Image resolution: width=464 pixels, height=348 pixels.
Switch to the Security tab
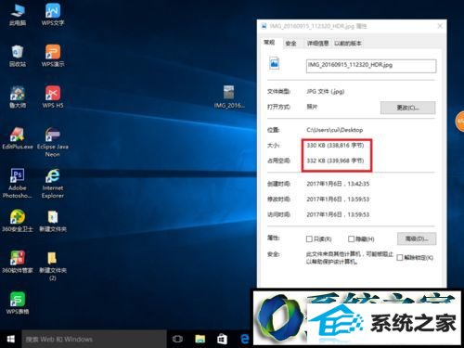coord(291,44)
